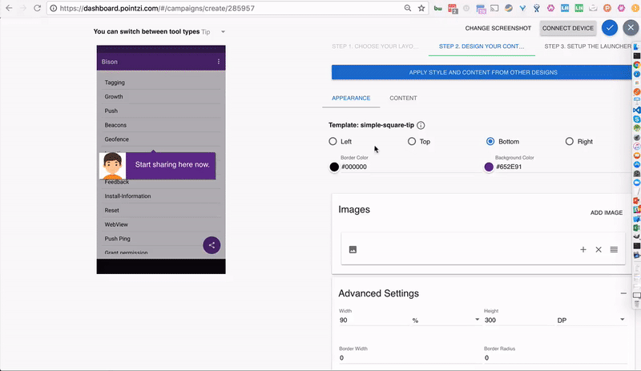This screenshot has width=641, height=371.
Task: Open Skype from the dock
Action: (x=637, y=119)
